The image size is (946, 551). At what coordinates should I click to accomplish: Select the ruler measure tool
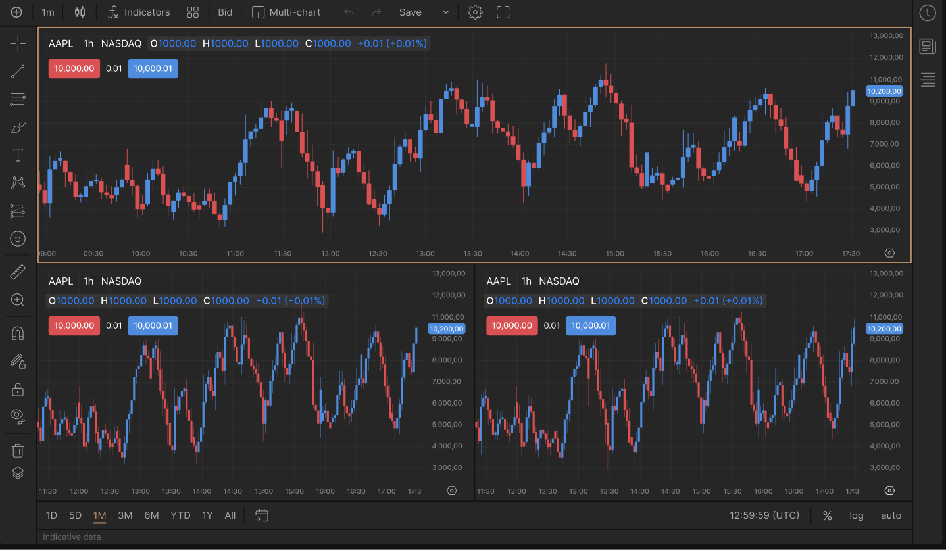[x=18, y=272]
